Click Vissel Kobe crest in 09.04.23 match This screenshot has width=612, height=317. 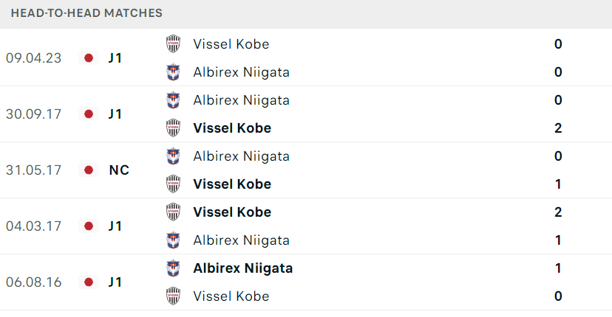[173, 44]
